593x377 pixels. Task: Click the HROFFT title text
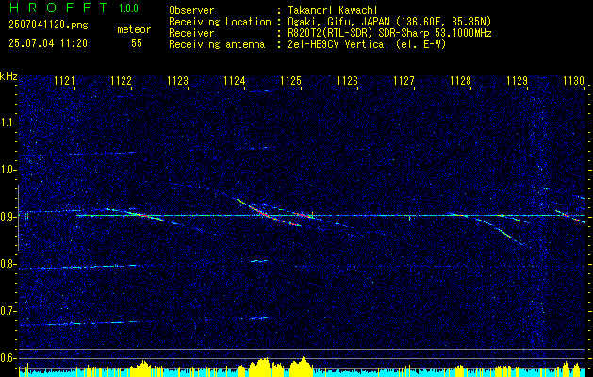58,8
